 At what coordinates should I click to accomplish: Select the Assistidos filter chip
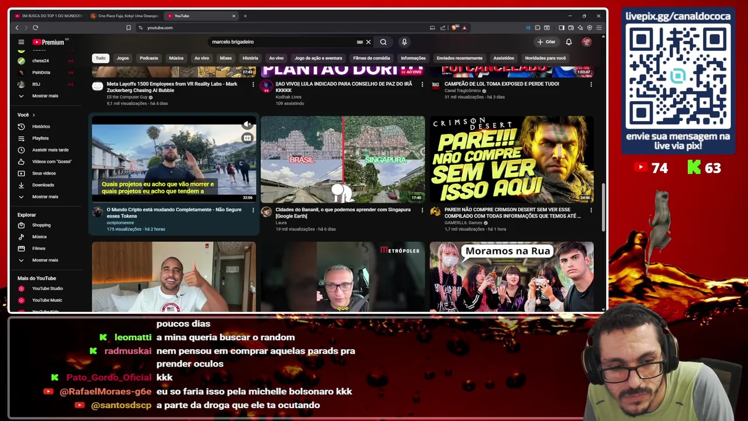(504, 58)
